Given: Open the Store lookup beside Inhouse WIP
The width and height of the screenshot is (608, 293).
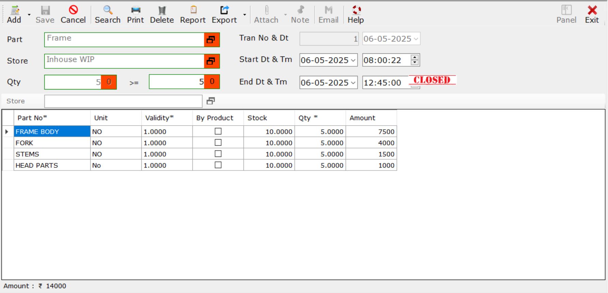Looking at the screenshot, I should [x=211, y=61].
